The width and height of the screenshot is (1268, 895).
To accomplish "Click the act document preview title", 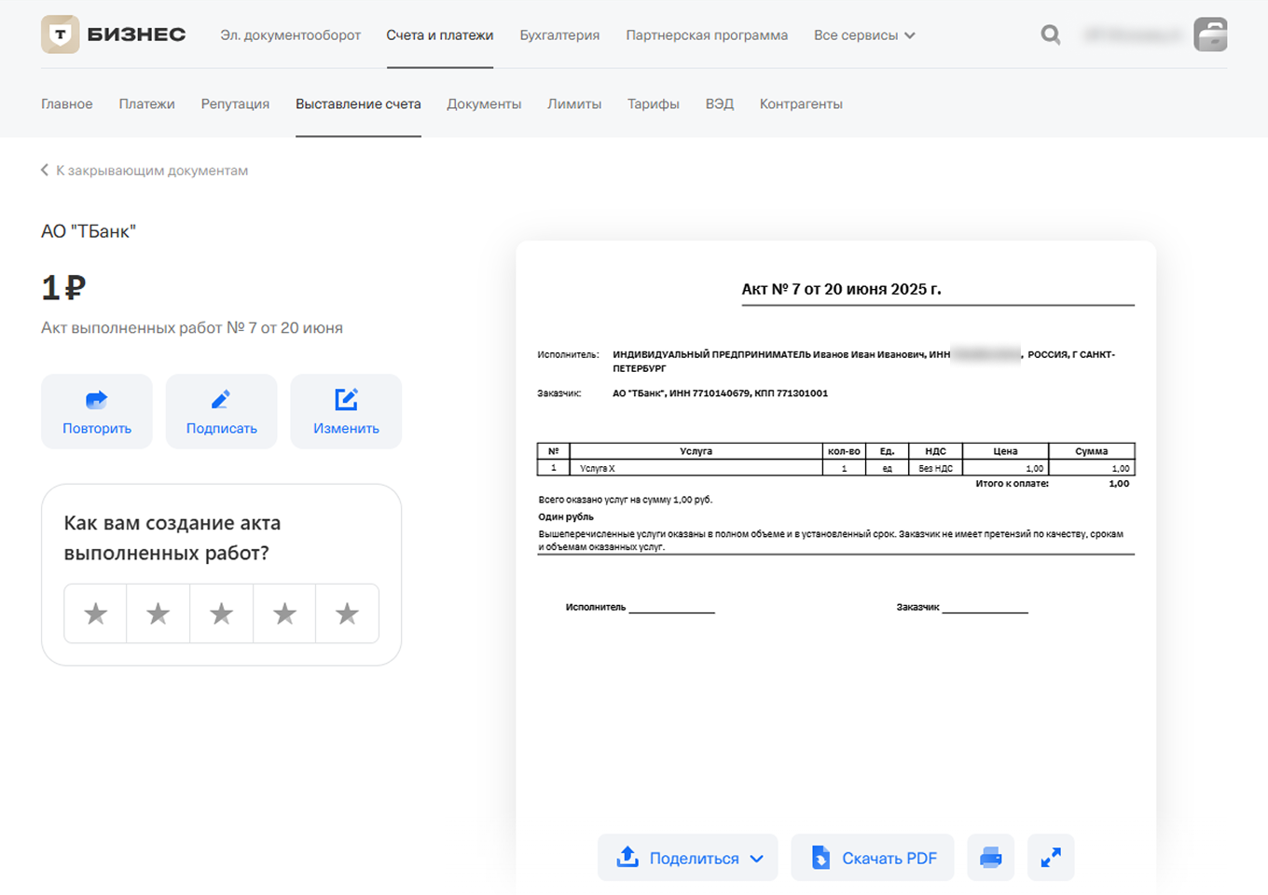I will 841,289.
